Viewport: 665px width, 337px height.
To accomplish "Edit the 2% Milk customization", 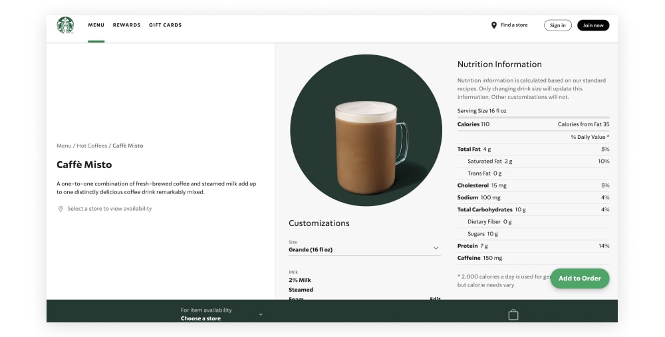I will (435, 298).
